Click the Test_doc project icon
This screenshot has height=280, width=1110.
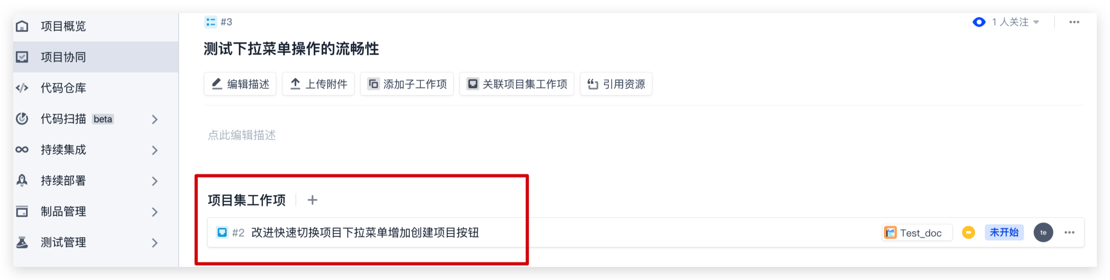click(890, 233)
